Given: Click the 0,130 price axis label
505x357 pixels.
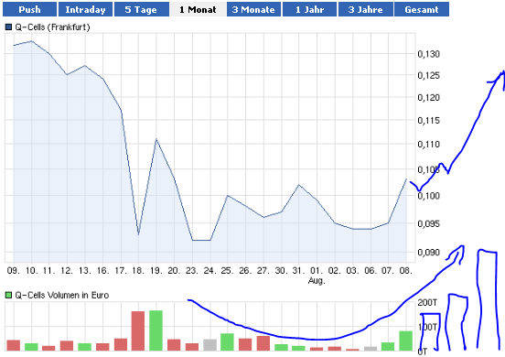Looking at the screenshot, I should 429,54.
